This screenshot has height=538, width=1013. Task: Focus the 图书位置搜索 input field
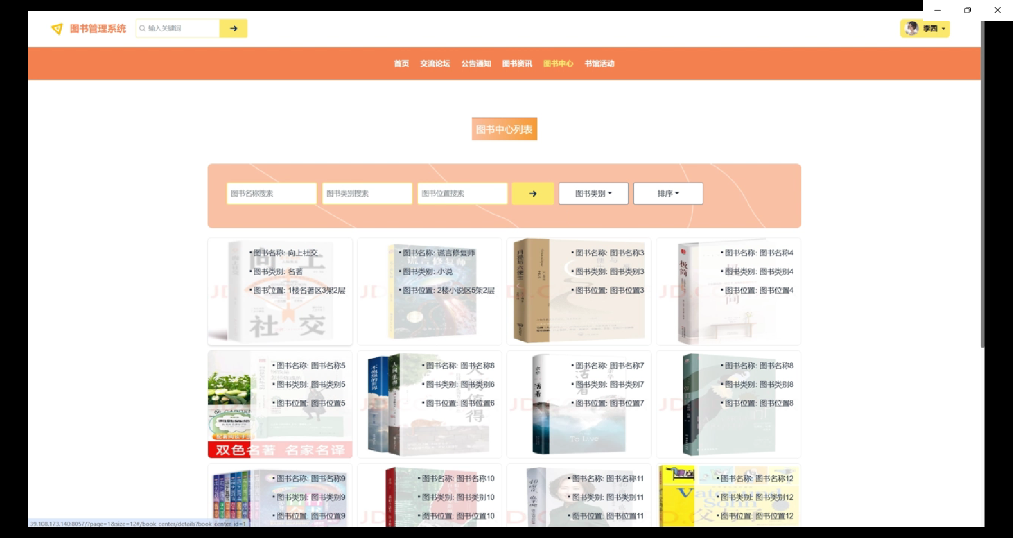(463, 194)
